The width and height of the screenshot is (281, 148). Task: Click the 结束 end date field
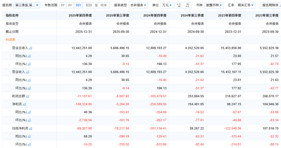click(x=104, y=5)
